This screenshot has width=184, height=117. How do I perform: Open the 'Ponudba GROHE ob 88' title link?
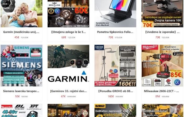click(115, 91)
